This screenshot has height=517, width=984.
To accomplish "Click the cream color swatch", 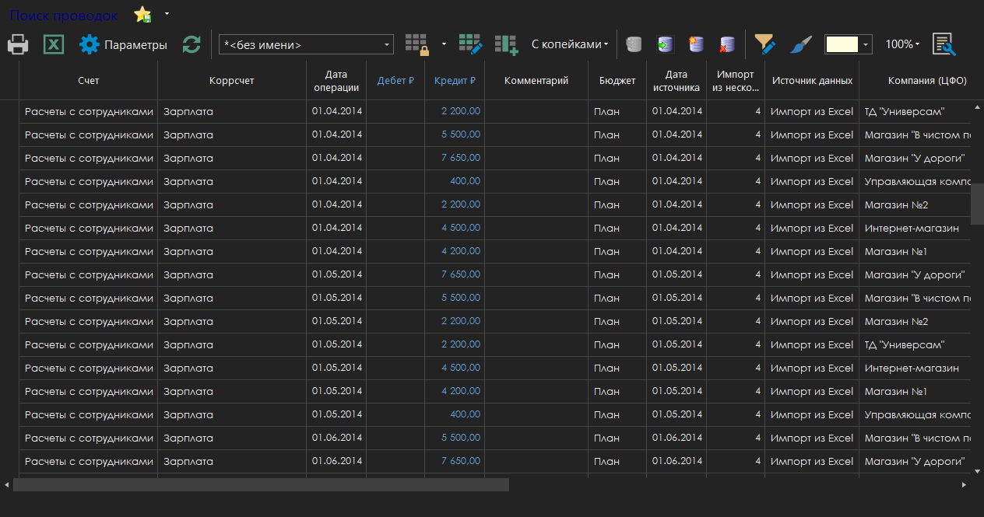I will pos(841,45).
